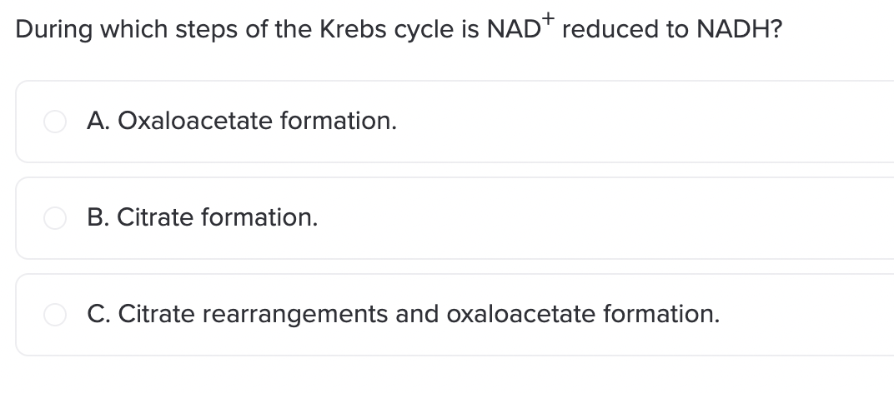Choose the 'Citrate formation.' option text
The width and height of the screenshot is (894, 393).
pos(217,217)
